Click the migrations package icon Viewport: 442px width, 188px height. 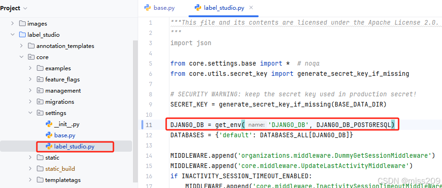coord(40,102)
